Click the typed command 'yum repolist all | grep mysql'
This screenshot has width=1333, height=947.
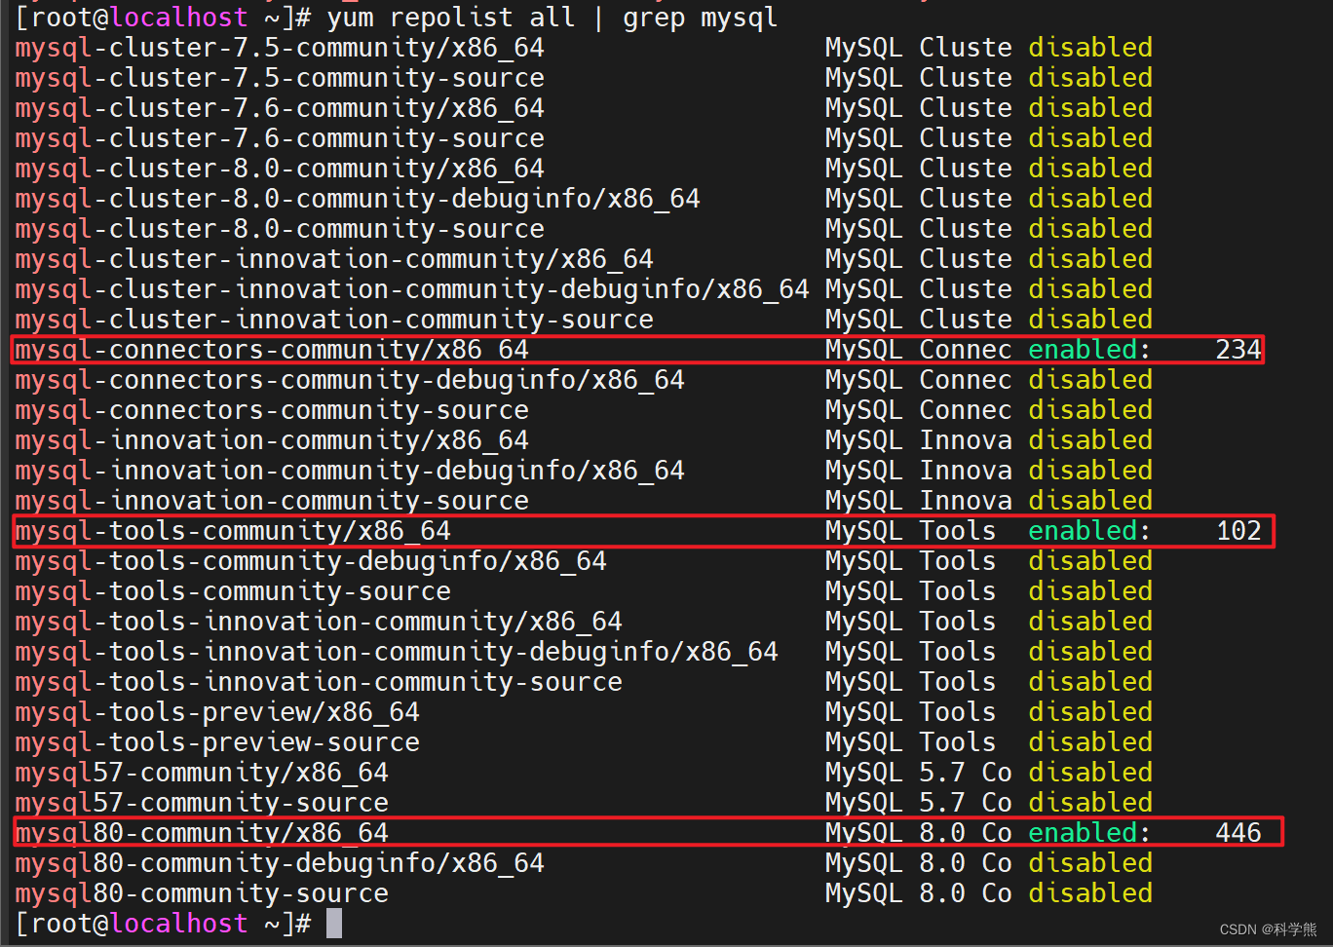point(552,18)
